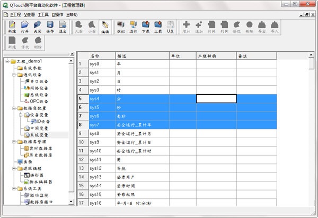Image resolution: width=318 pixels, height=218 pixels.
Task: Click the 退出 (Exit) toolbar icon
Action: click(x=63, y=26)
